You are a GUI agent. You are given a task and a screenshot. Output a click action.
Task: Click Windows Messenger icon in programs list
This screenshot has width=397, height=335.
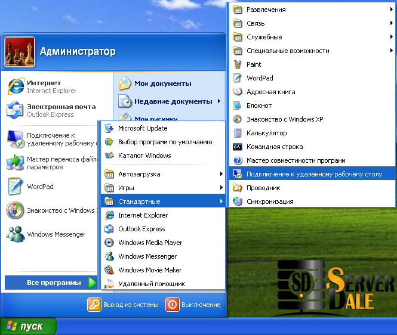point(109,256)
